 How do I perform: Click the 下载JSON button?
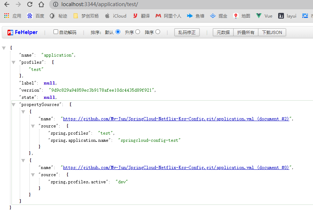[272, 32]
